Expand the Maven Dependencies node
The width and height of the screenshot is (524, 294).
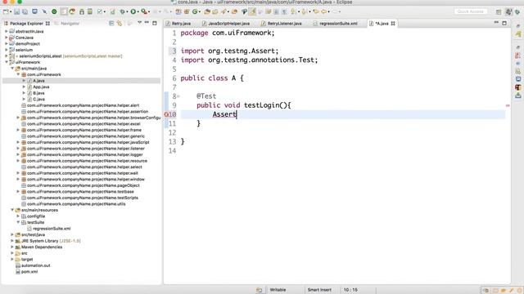point(12,247)
